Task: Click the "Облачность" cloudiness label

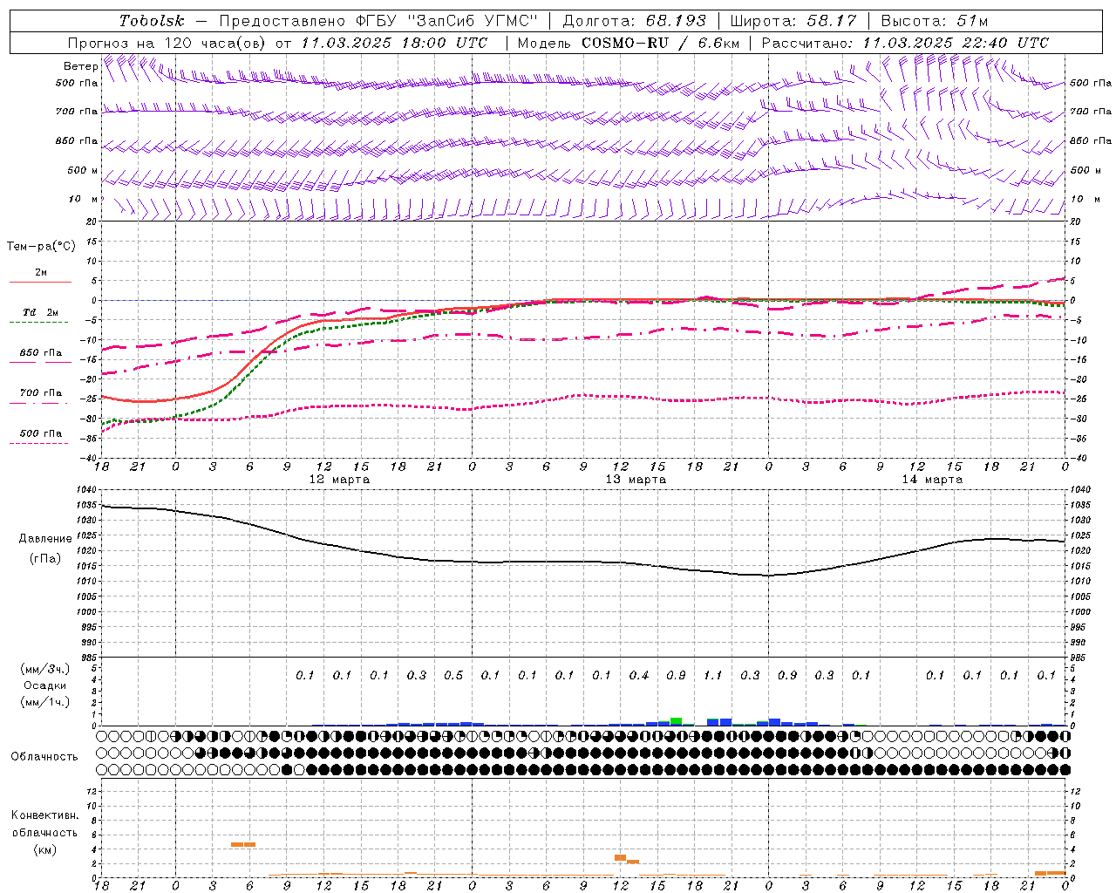Action: tap(44, 757)
